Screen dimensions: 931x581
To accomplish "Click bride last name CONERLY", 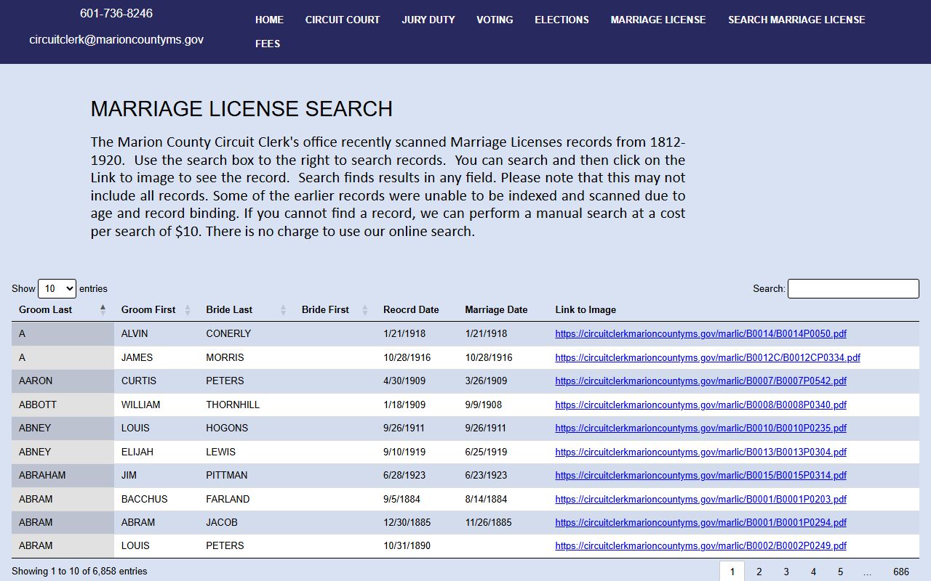I will pyautogui.click(x=228, y=334).
